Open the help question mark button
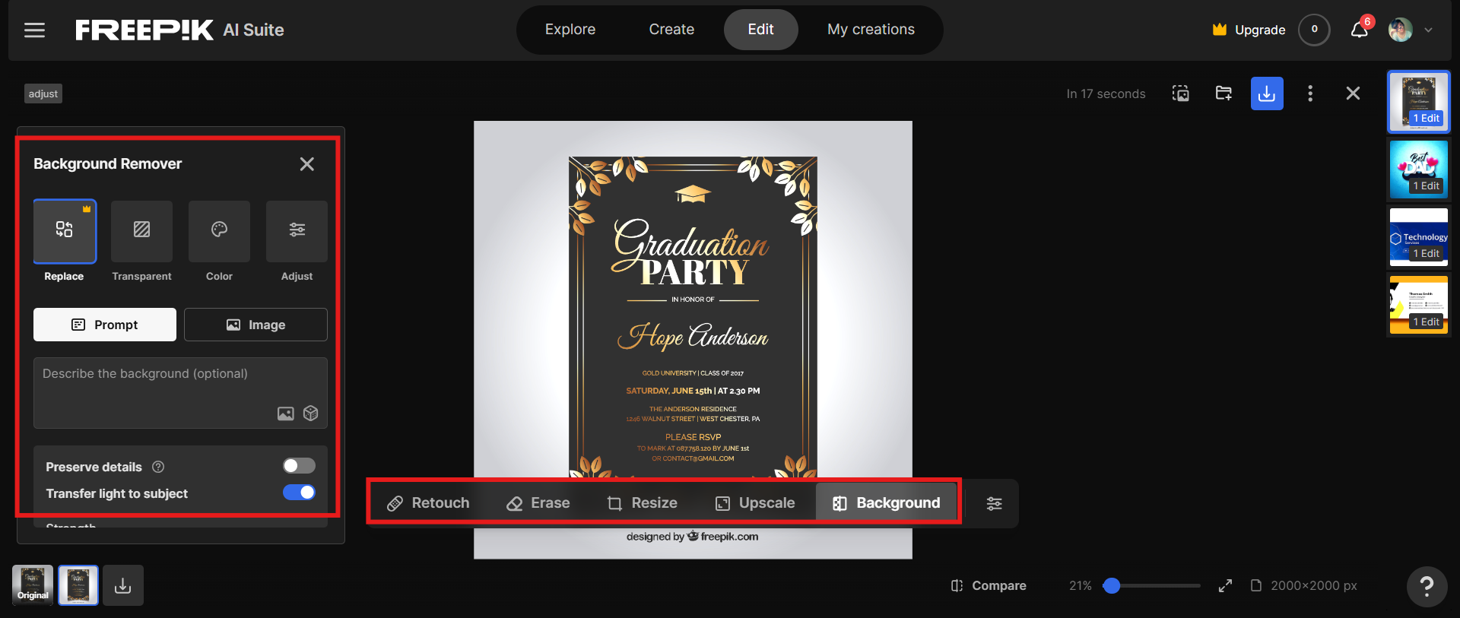The height and width of the screenshot is (618, 1460). [1427, 586]
